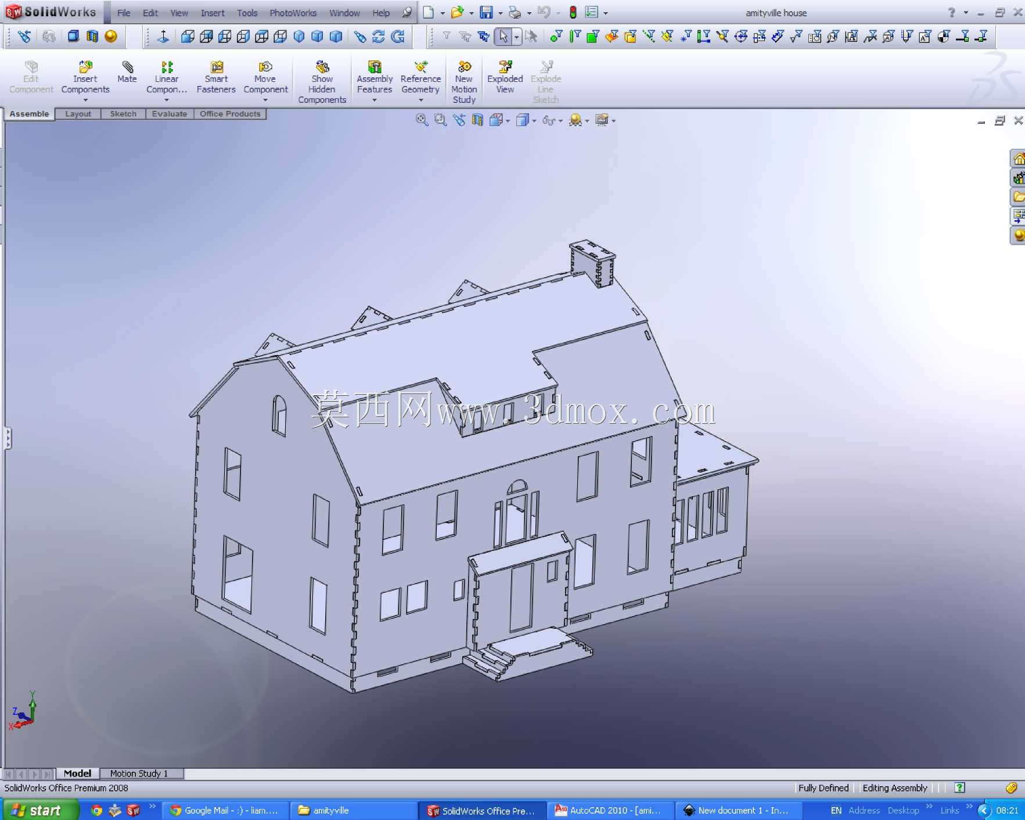The height and width of the screenshot is (820, 1025).
Task: Expand the Move Component dropdown arrow
Action: click(265, 101)
